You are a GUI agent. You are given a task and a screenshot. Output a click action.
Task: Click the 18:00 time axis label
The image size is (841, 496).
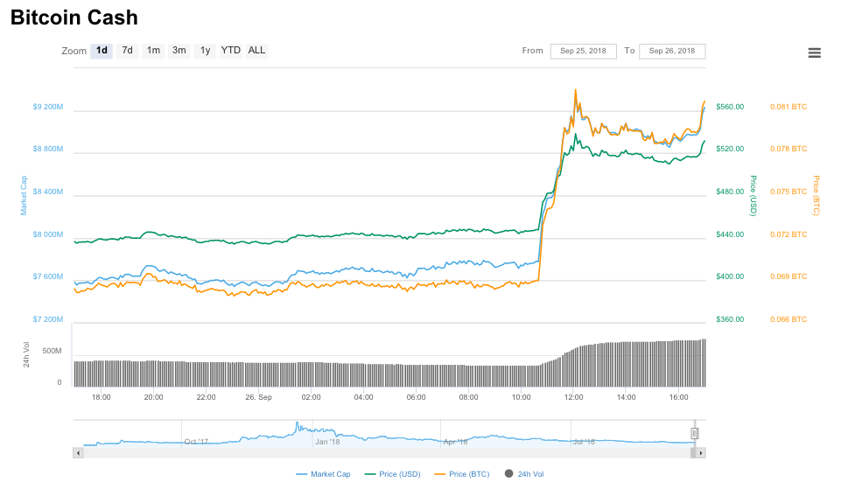[101, 397]
